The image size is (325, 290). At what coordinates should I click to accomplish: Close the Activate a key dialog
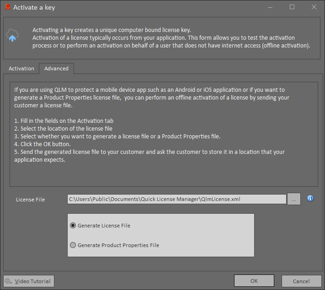pos(314,7)
